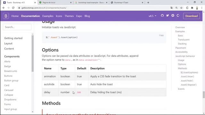Open Documentation in navbar
The width and height of the screenshot is (205, 115).
pos(30,16)
